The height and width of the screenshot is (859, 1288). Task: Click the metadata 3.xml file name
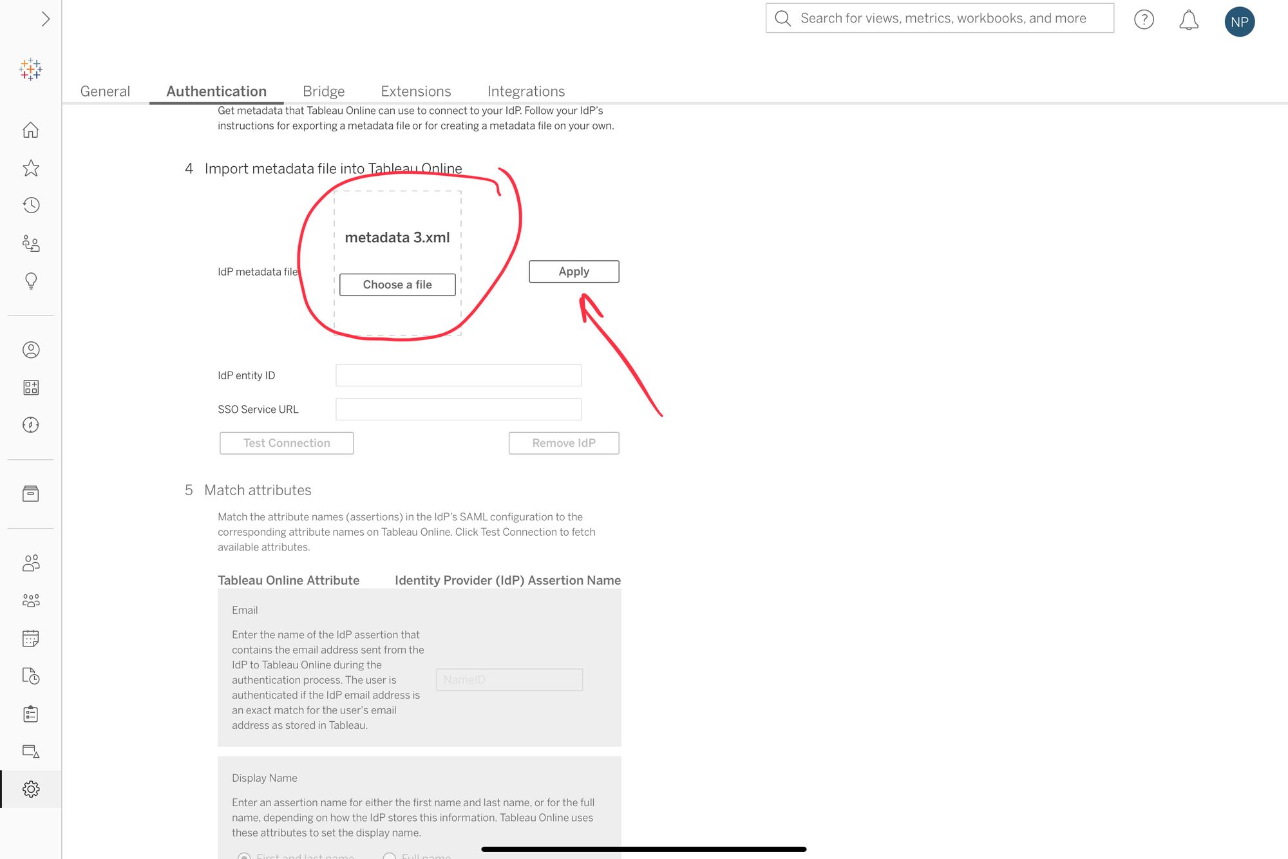click(397, 238)
